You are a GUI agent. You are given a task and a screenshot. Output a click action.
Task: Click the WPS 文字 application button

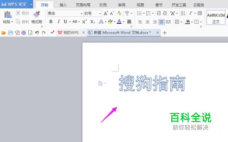coord(14,4)
